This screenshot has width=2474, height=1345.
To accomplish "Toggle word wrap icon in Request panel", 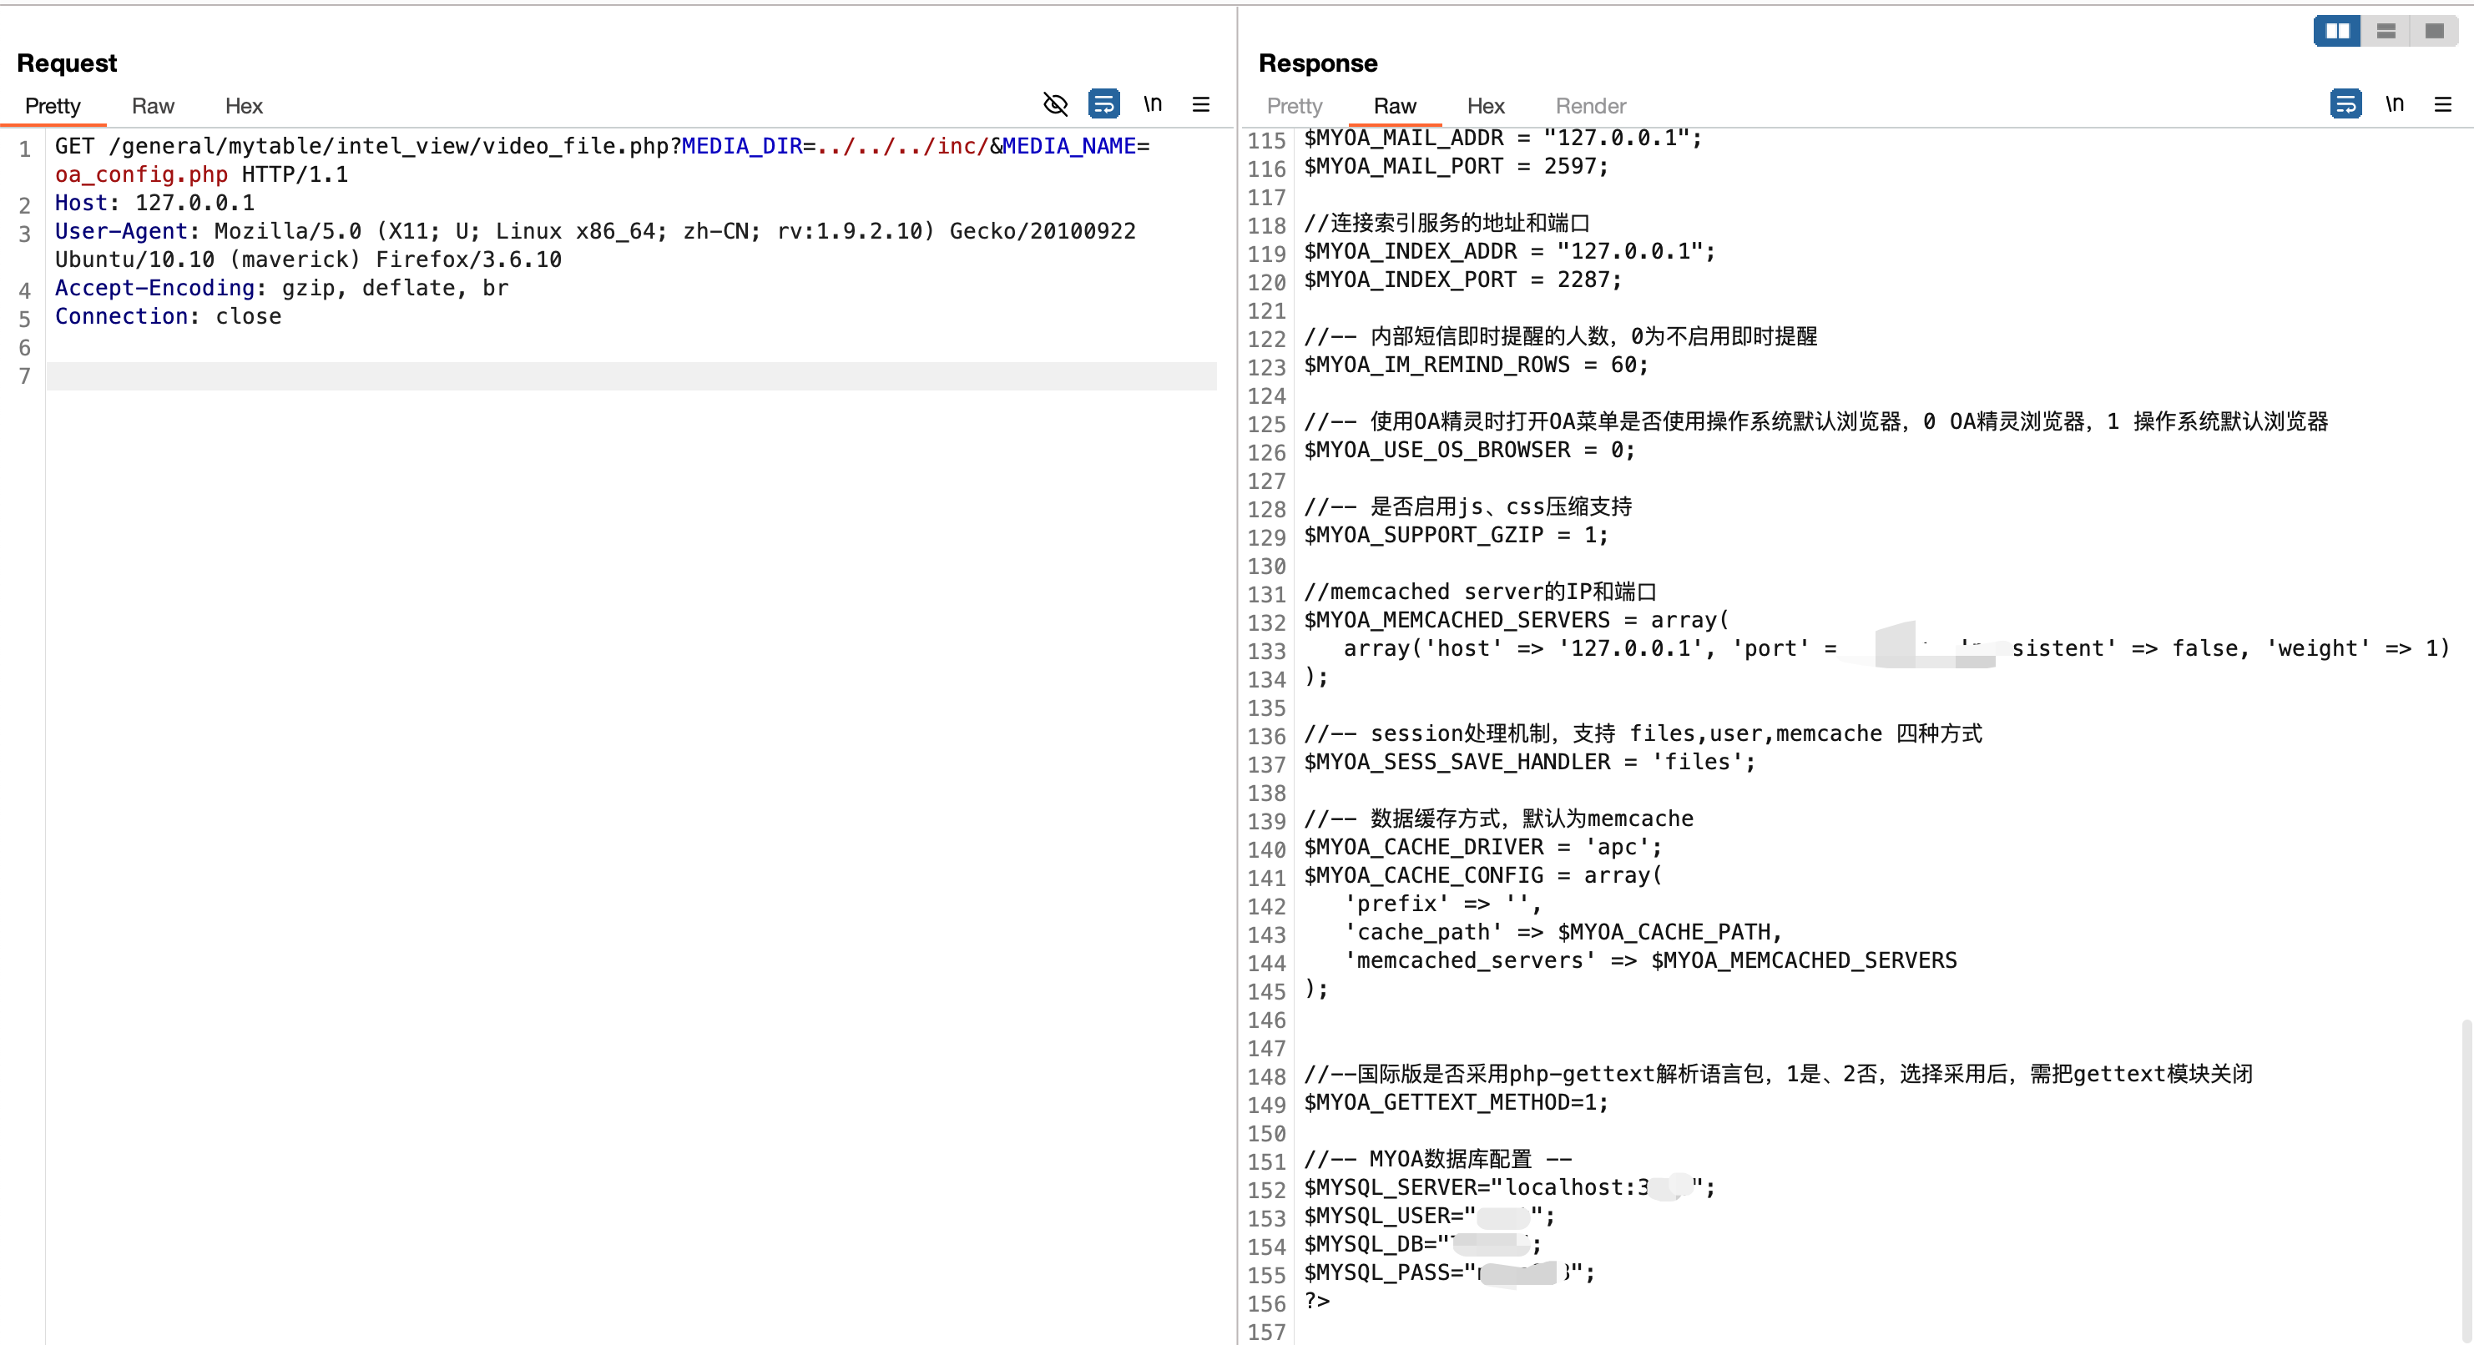I will [1103, 103].
